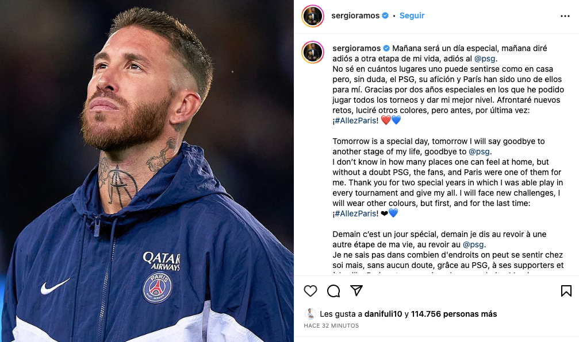Open sergioramos username in post header

click(x=355, y=16)
